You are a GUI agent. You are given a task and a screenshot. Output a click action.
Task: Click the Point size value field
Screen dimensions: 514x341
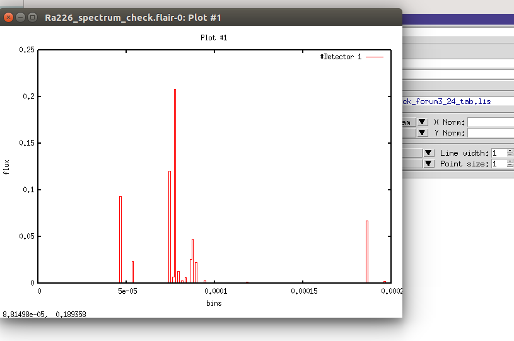click(x=499, y=163)
